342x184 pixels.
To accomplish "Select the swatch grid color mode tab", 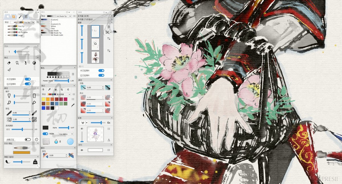I will tap(62, 89).
